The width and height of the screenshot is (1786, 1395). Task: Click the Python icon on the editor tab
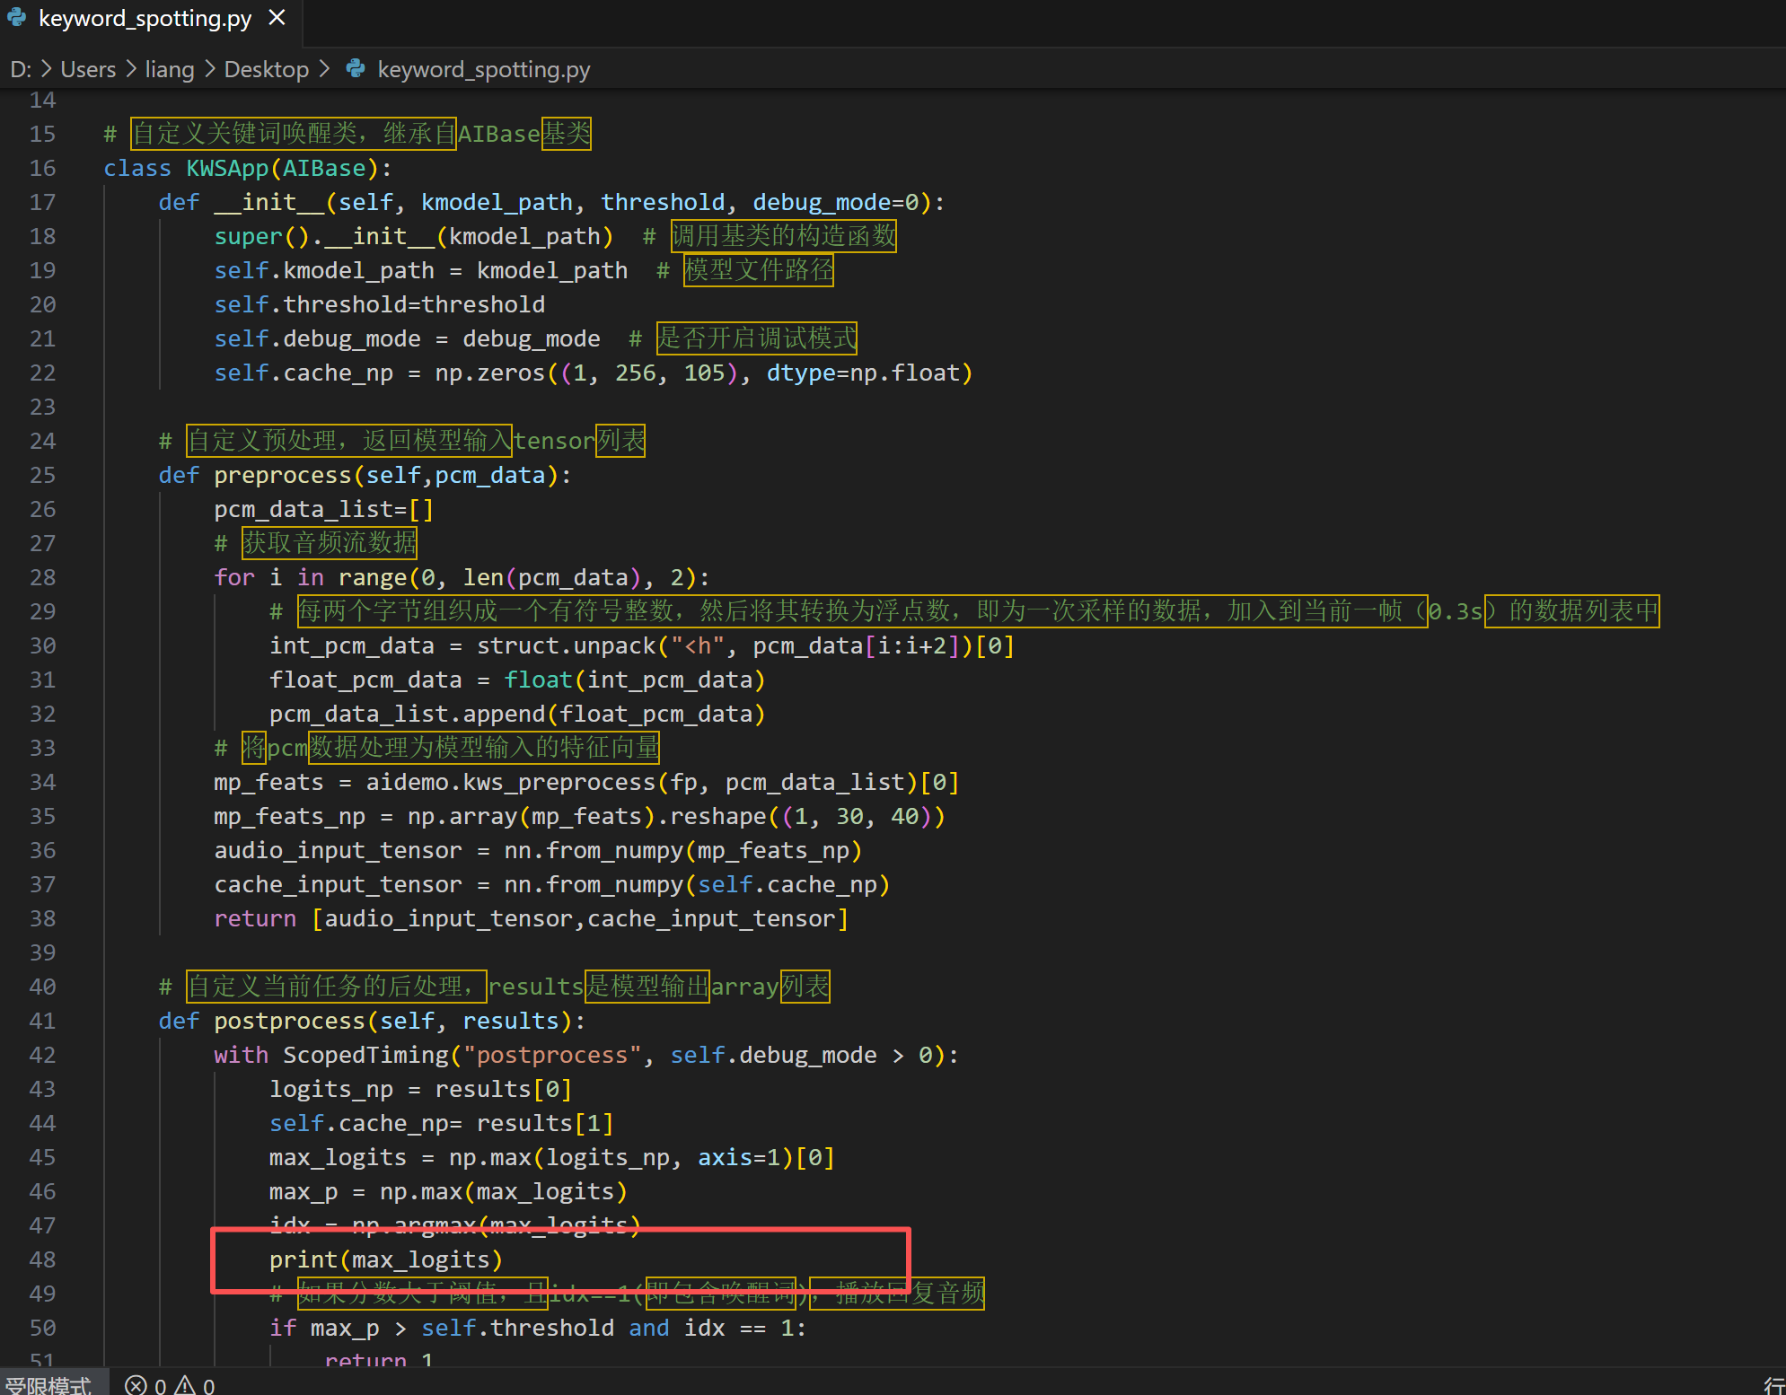tap(16, 18)
